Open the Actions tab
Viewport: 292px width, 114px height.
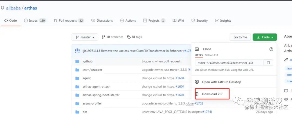point(128,21)
